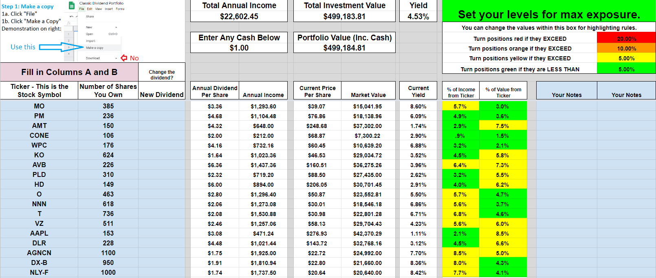Choose the "Make a copy" menu entry
656x278 pixels.
point(95,48)
